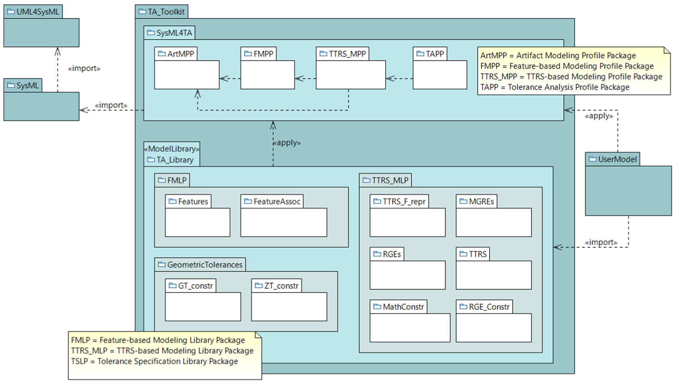The image size is (675, 382).
Task: Select the folder icon next to TAPP
Action: [x=420, y=54]
